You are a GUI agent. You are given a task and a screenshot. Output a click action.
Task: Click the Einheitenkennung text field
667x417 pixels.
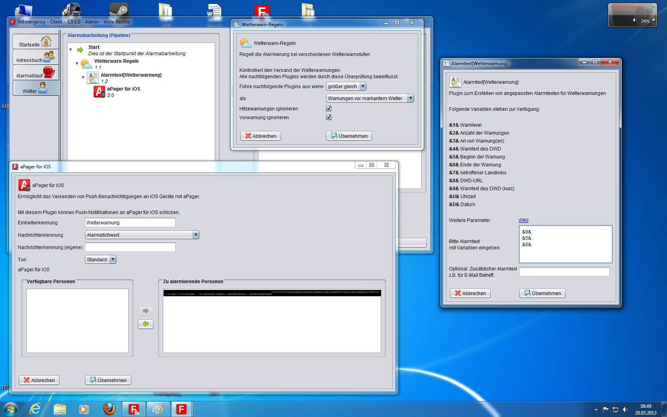(x=130, y=223)
